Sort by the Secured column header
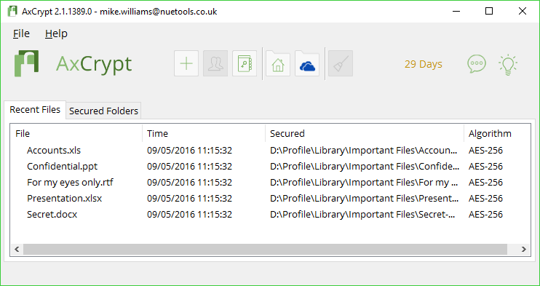Viewport: 540px width, 286px height. (x=365, y=133)
